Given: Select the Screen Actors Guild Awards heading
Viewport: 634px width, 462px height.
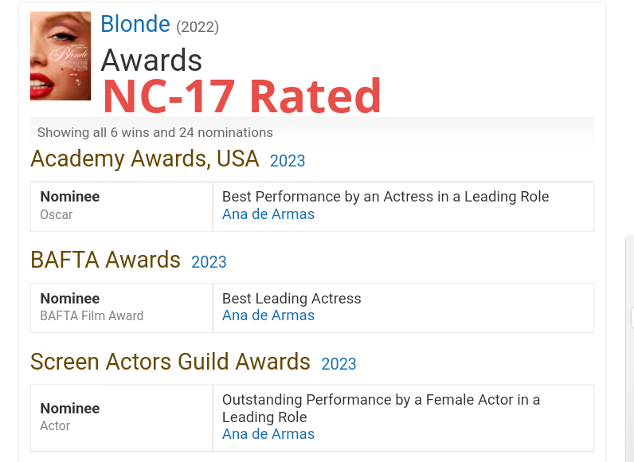Looking at the screenshot, I should 170,362.
